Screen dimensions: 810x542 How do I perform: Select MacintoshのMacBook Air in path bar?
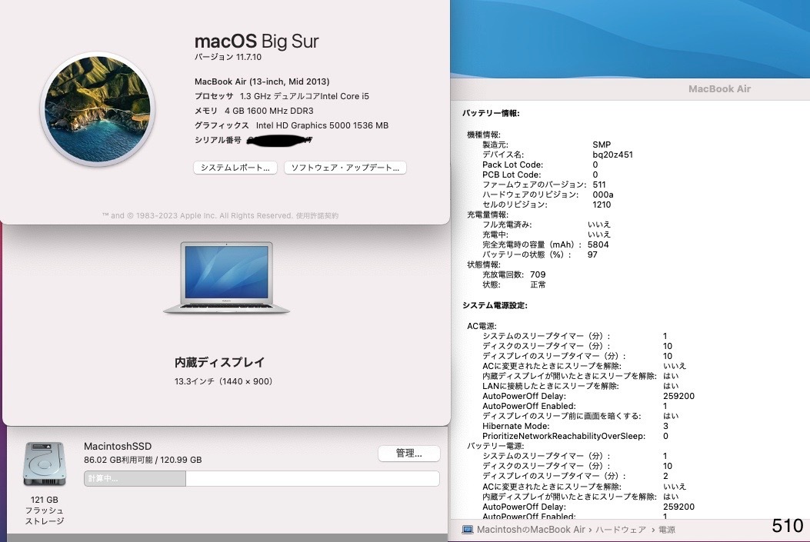click(x=531, y=530)
